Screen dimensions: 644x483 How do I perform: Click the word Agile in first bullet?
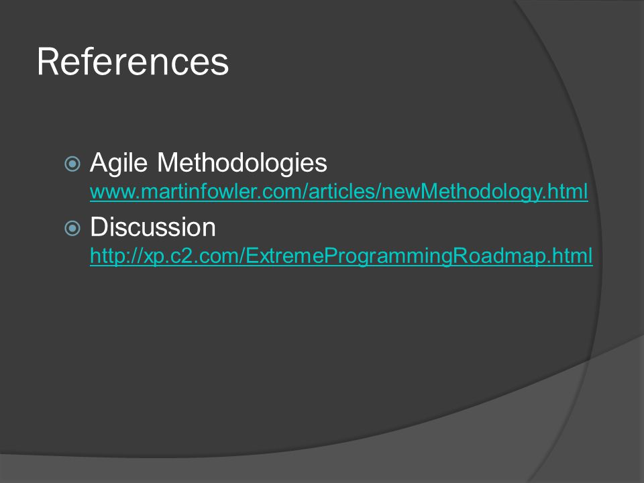tap(119, 162)
